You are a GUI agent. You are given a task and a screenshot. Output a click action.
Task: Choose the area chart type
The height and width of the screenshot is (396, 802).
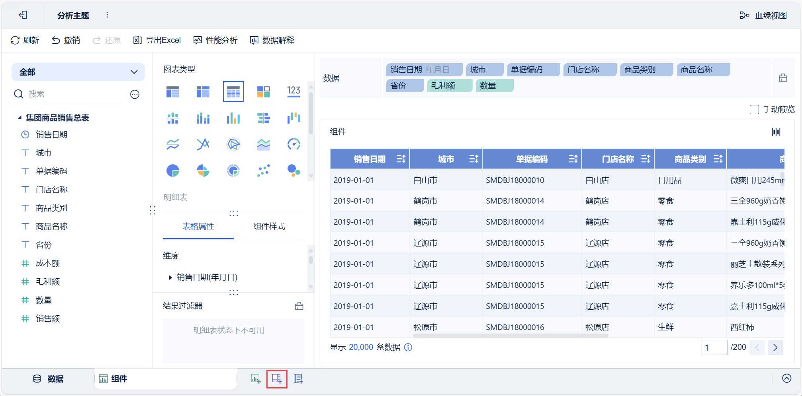264,144
